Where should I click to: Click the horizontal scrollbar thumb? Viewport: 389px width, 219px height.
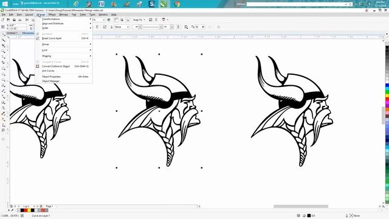pyautogui.click(x=301, y=206)
